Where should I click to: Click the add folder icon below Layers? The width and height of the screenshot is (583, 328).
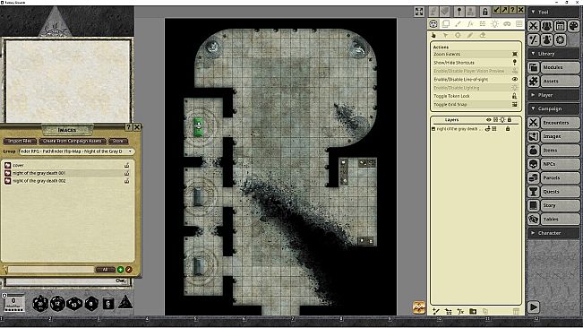[x=473, y=311]
